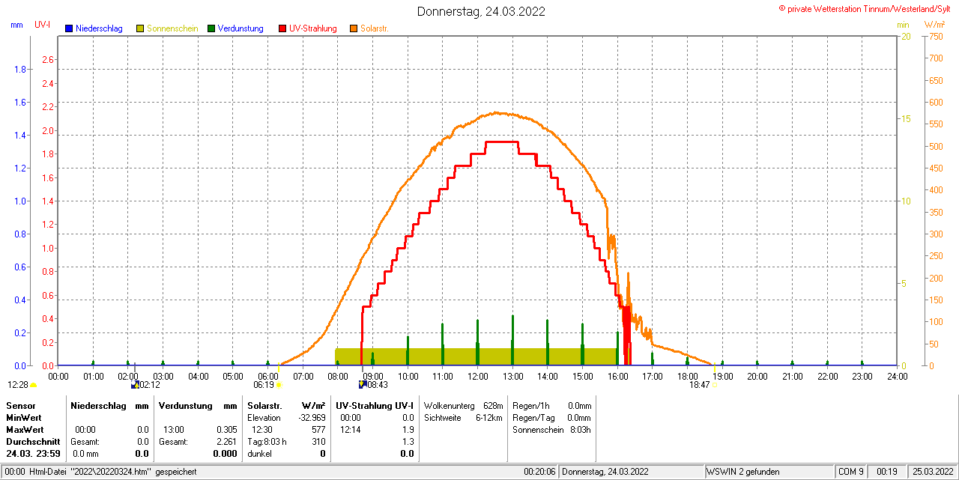Click the 24.03. 23:59 row label
The image size is (959, 480).
tap(33, 454)
